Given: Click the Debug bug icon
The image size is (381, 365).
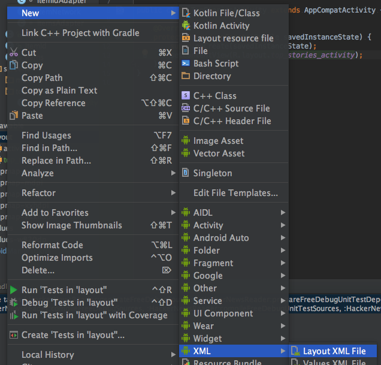Looking at the screenshot, I should pyautogui.click(x=14, y=303).
